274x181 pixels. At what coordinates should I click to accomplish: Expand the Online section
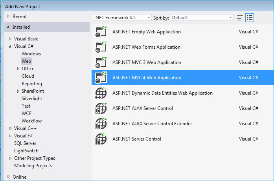(x=9, y=177)
